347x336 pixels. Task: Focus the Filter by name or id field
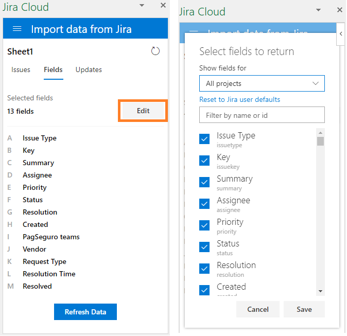click(262, 115)
